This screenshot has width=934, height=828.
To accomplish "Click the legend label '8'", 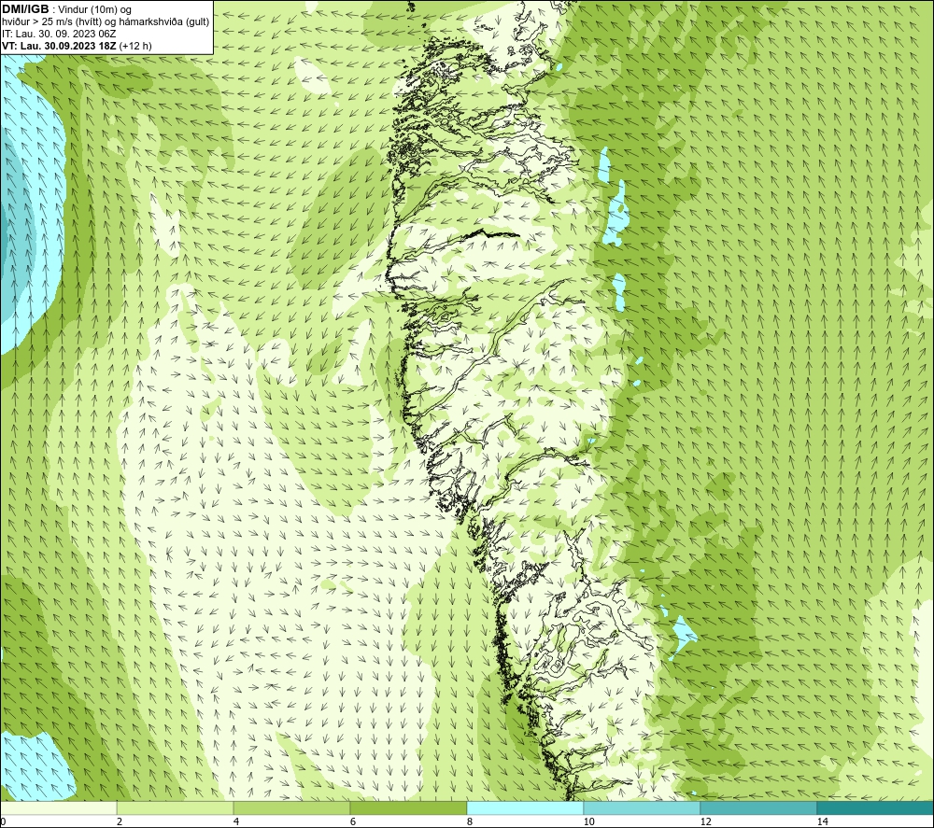I will click(470, 821).
